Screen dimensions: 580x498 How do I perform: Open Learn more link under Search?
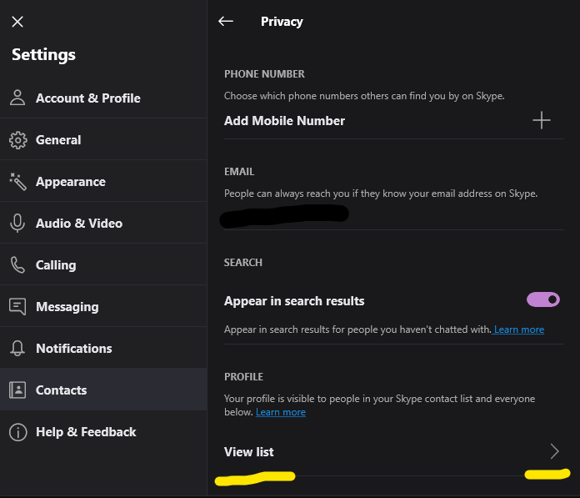tap(518, 329)
